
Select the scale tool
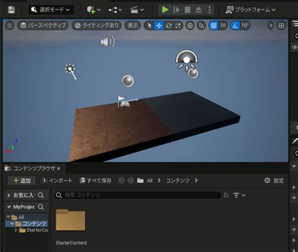pos(178,26)
